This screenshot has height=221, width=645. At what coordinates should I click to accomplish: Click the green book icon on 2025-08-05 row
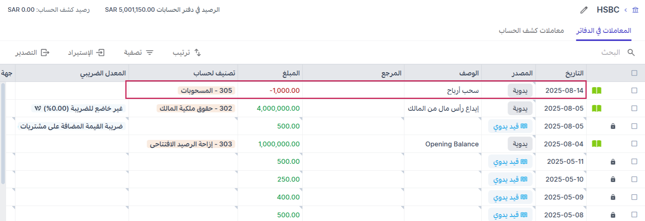(596, 108)
